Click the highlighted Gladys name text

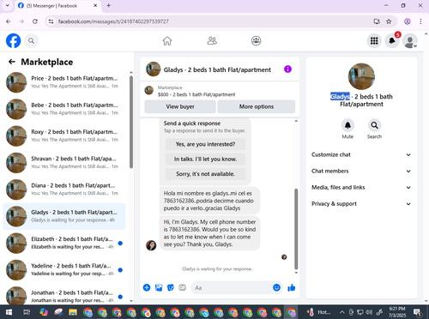(340, 96)
